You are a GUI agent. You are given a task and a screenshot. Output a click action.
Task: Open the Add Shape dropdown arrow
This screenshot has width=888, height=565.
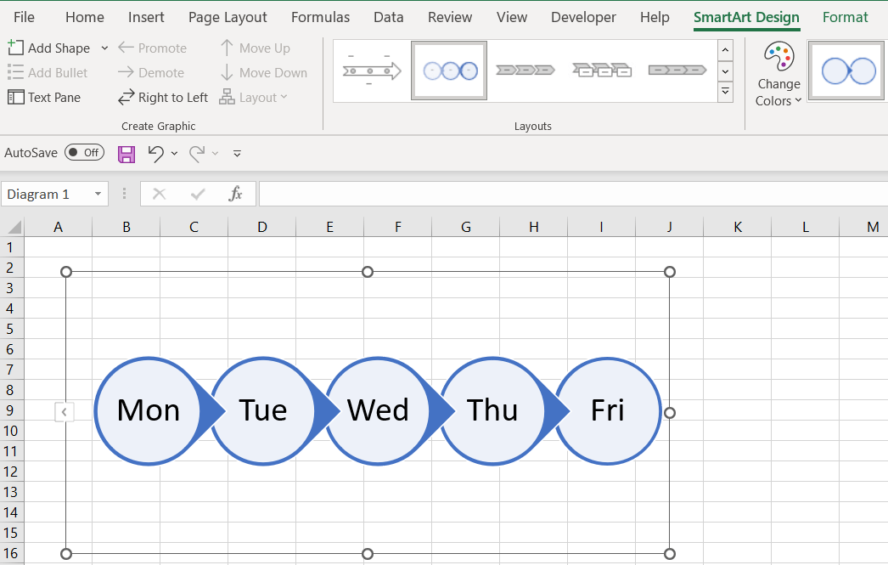pyautogui.click(x=104, y=48)
